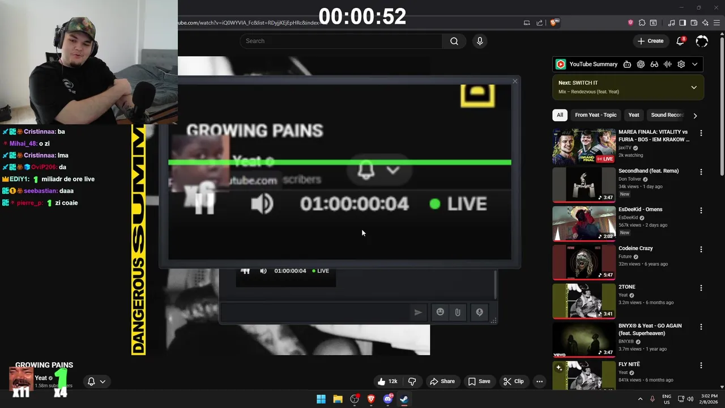Focus the chat message input field
This screenshot has width=725, height=408.
[315, 312]
